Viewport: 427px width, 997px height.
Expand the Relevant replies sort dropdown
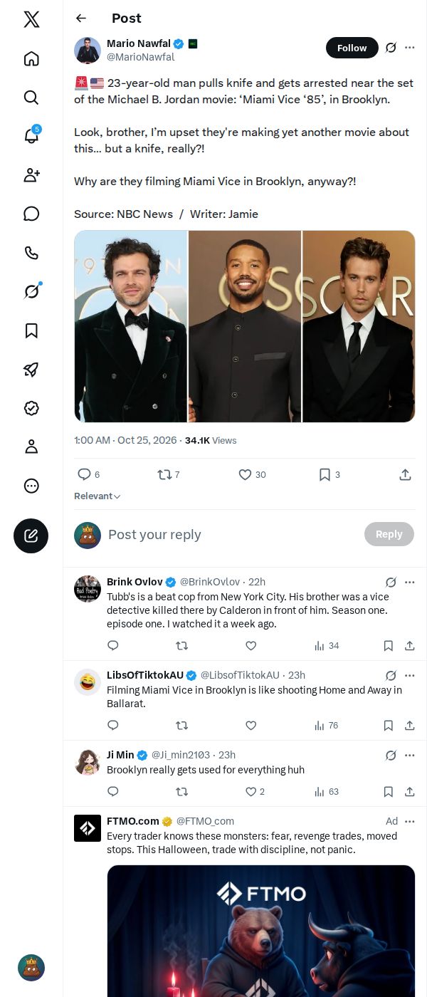97,496
